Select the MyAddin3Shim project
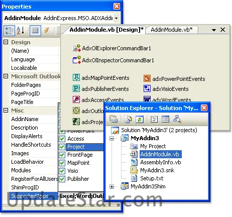 pos(148,186)
